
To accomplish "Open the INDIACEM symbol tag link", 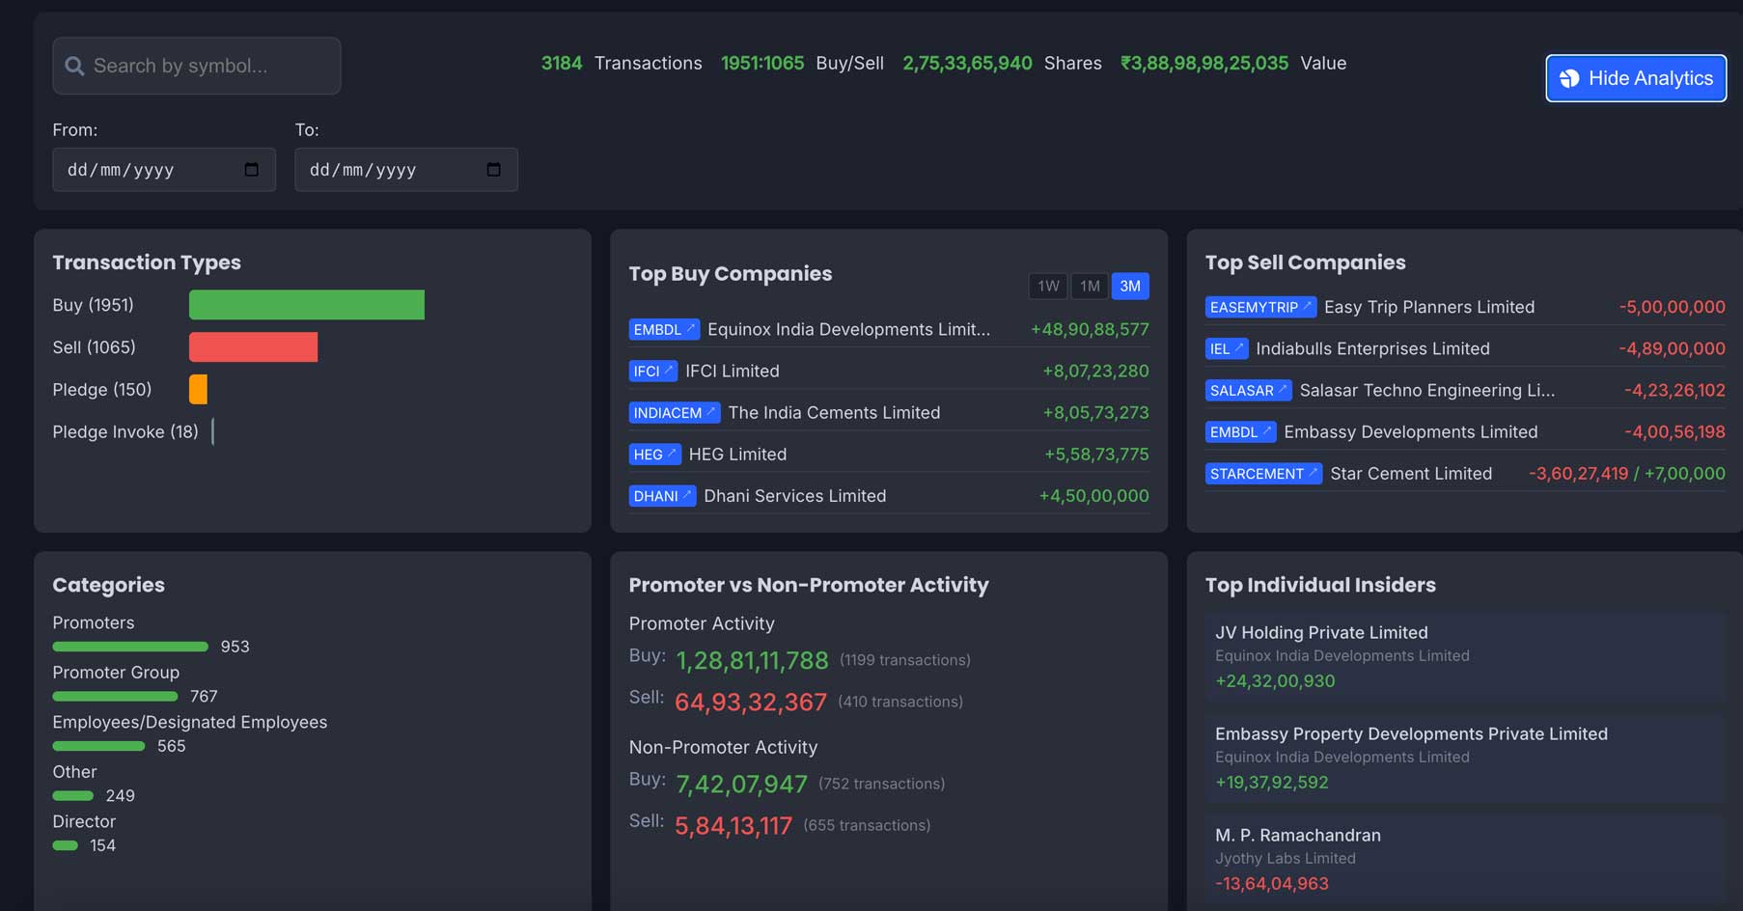I will click(675, 412).
